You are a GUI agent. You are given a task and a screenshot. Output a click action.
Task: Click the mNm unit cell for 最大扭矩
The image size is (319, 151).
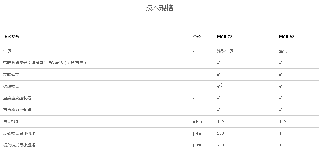click(198, 121)
